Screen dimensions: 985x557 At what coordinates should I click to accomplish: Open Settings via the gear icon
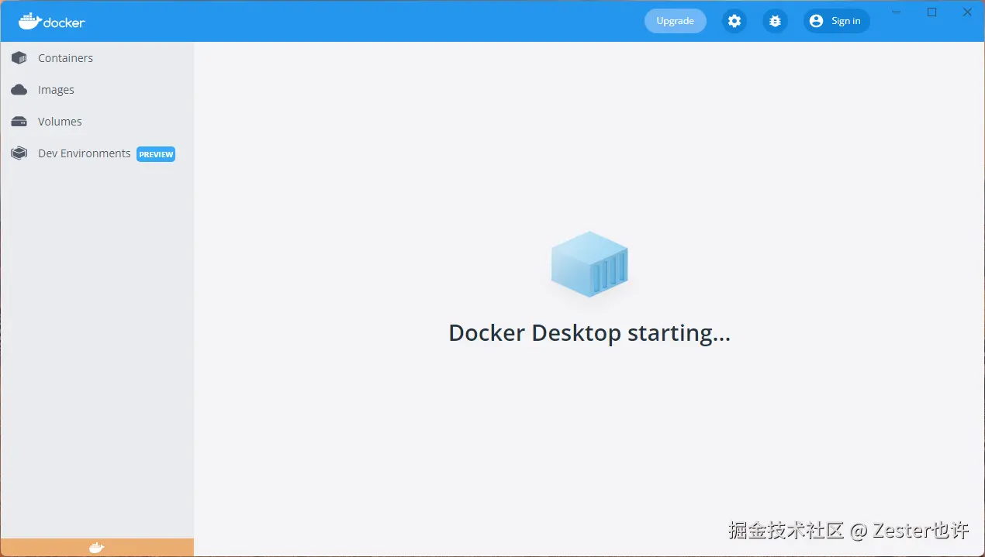coord(734,21)
